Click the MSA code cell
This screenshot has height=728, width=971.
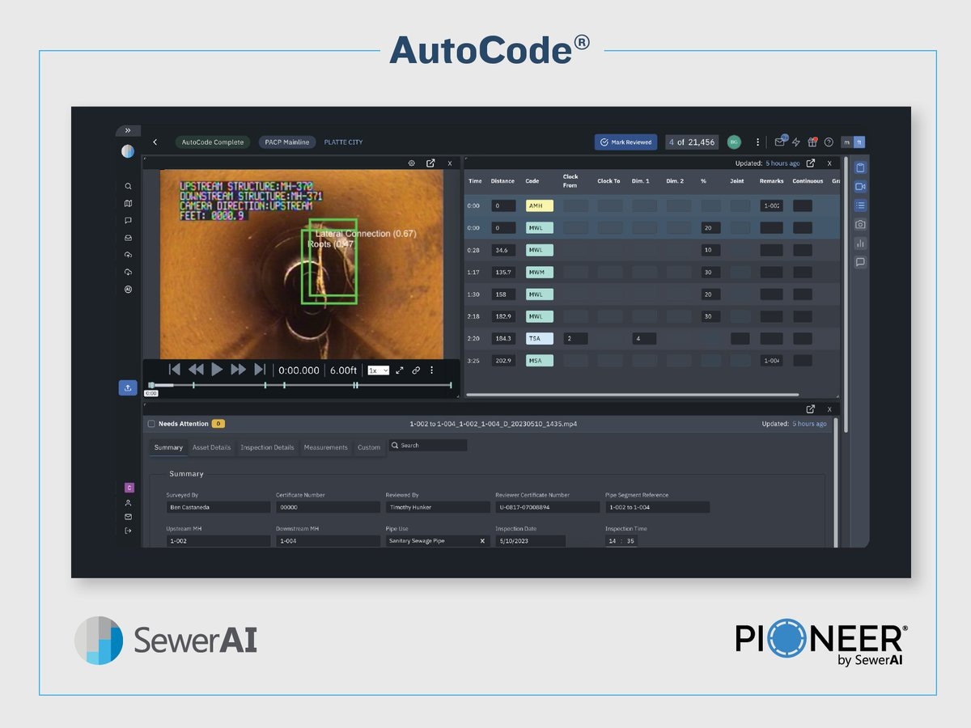click(x=540, y=361)
